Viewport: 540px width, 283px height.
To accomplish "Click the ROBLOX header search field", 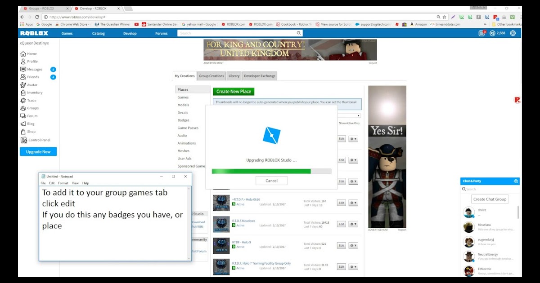I will 237,33.
